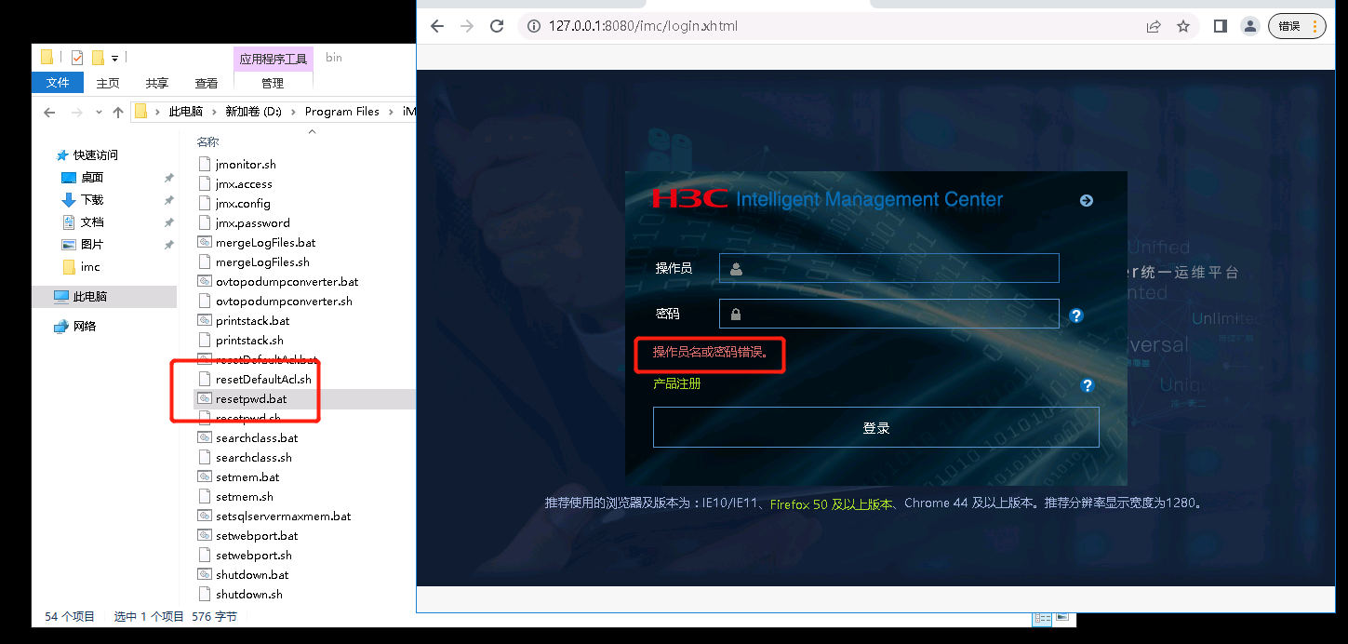Open 文档 in navigation pane
The width and height of the screenshot is (1348, 644).
point(91,222)
